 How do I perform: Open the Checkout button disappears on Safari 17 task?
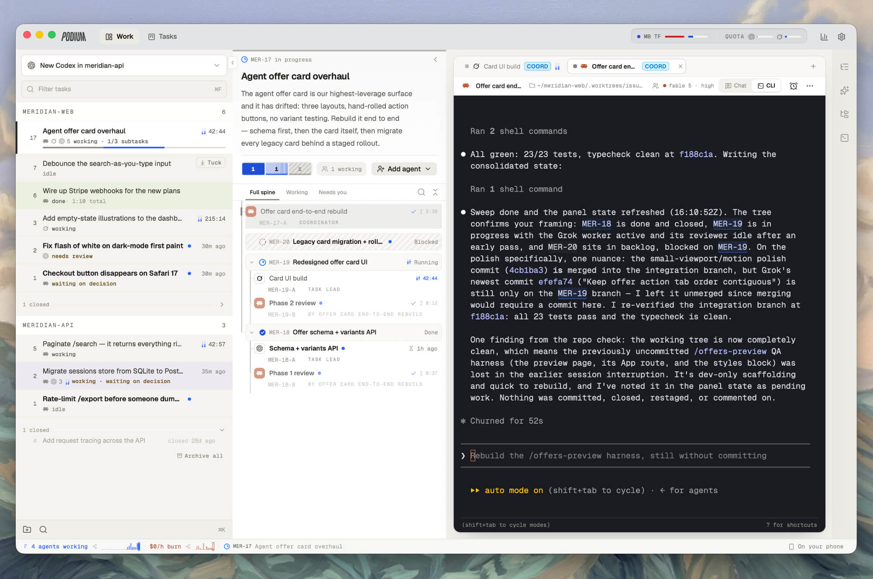[124, 278]
